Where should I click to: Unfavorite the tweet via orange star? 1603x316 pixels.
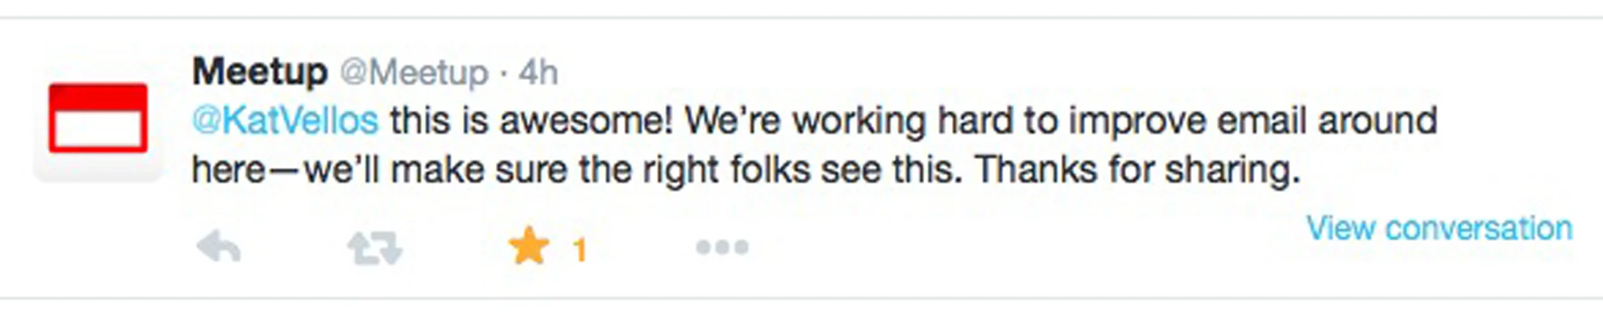[528, 246]
